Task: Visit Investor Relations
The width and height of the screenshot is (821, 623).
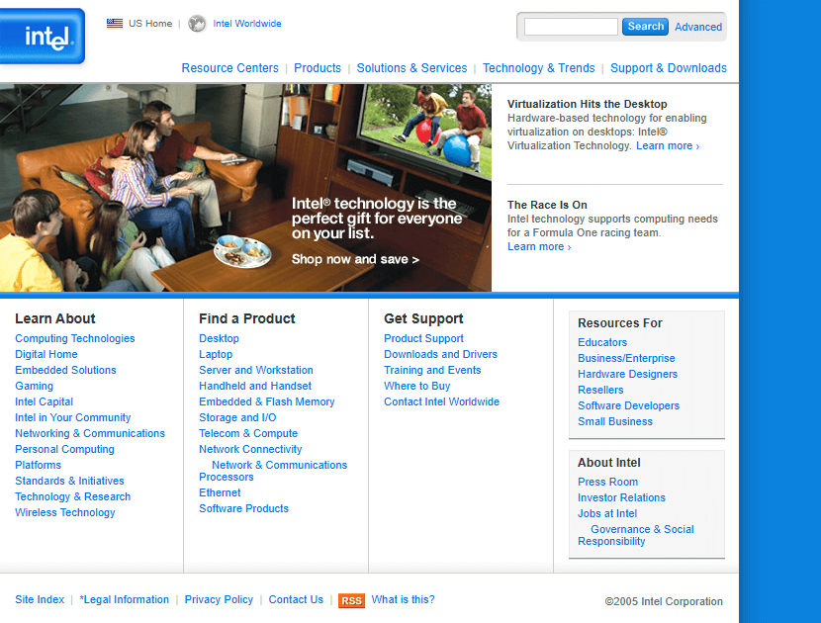Action: coord(621,497)
